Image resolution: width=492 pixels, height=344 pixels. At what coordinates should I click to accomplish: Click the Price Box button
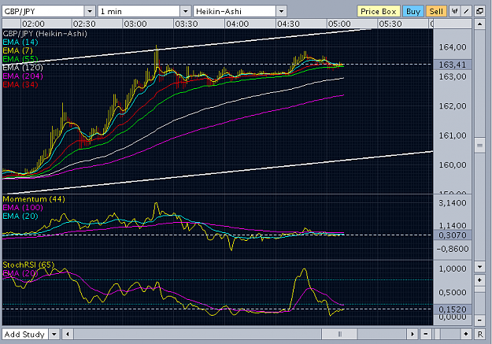pos(379,12)
